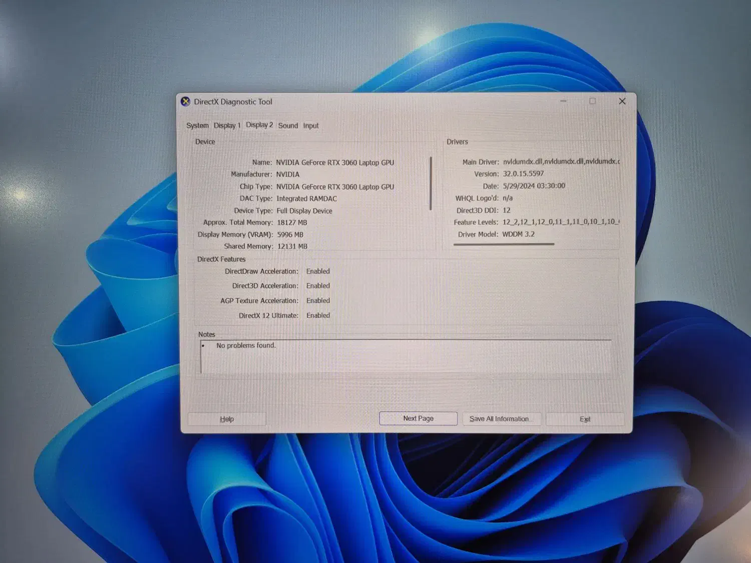Minimize the DirectX Diagnostic Tool window
Screen dimensions: 751x563
[x=563, y=101]
